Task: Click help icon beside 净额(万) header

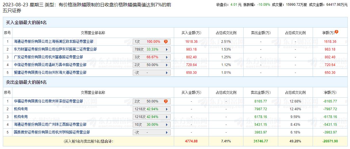Action: coord(336,32)
